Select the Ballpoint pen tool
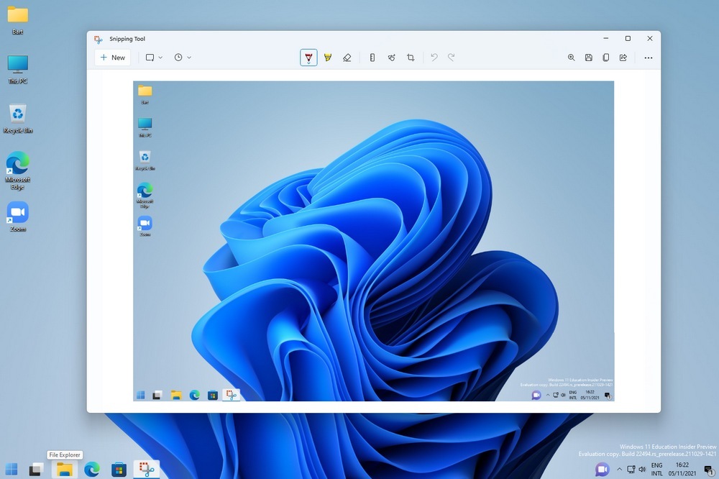719x479 pixels. coord(308,58)
